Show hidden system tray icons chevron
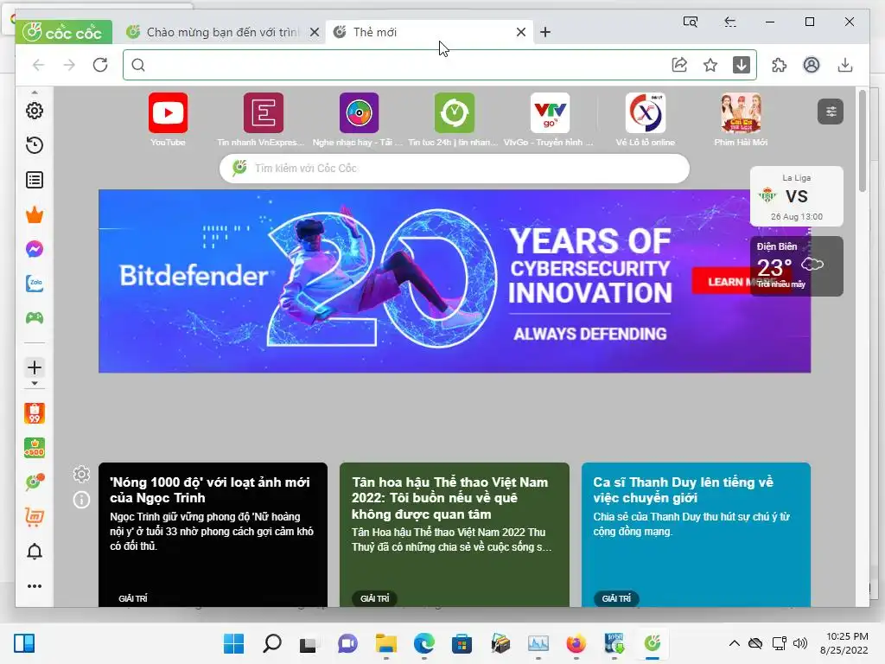Image resolution: width=885 pixels, height=664 pixels. coord(735,643)
